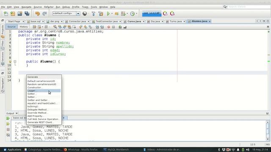Click the Undo toolbar icon
This screenshot has width=271, height=152.
pos(38,14)
